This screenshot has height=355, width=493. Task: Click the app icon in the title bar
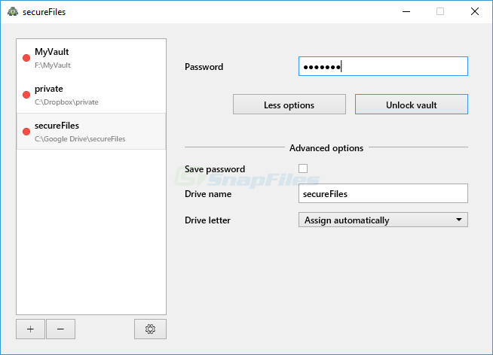[x=12, y=11]
